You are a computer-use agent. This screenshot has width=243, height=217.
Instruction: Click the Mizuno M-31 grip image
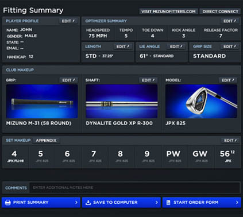42,101
